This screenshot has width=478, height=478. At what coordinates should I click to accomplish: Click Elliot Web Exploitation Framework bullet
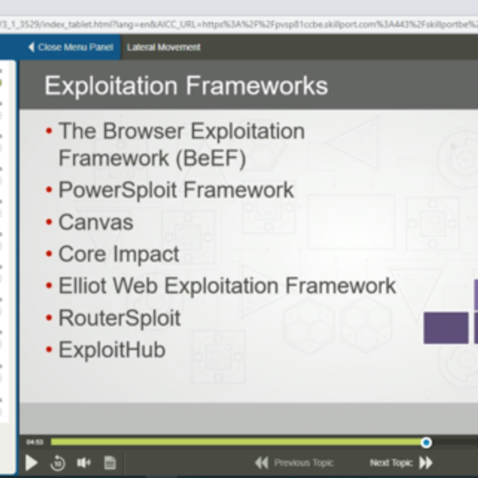(x=227, y=286)
